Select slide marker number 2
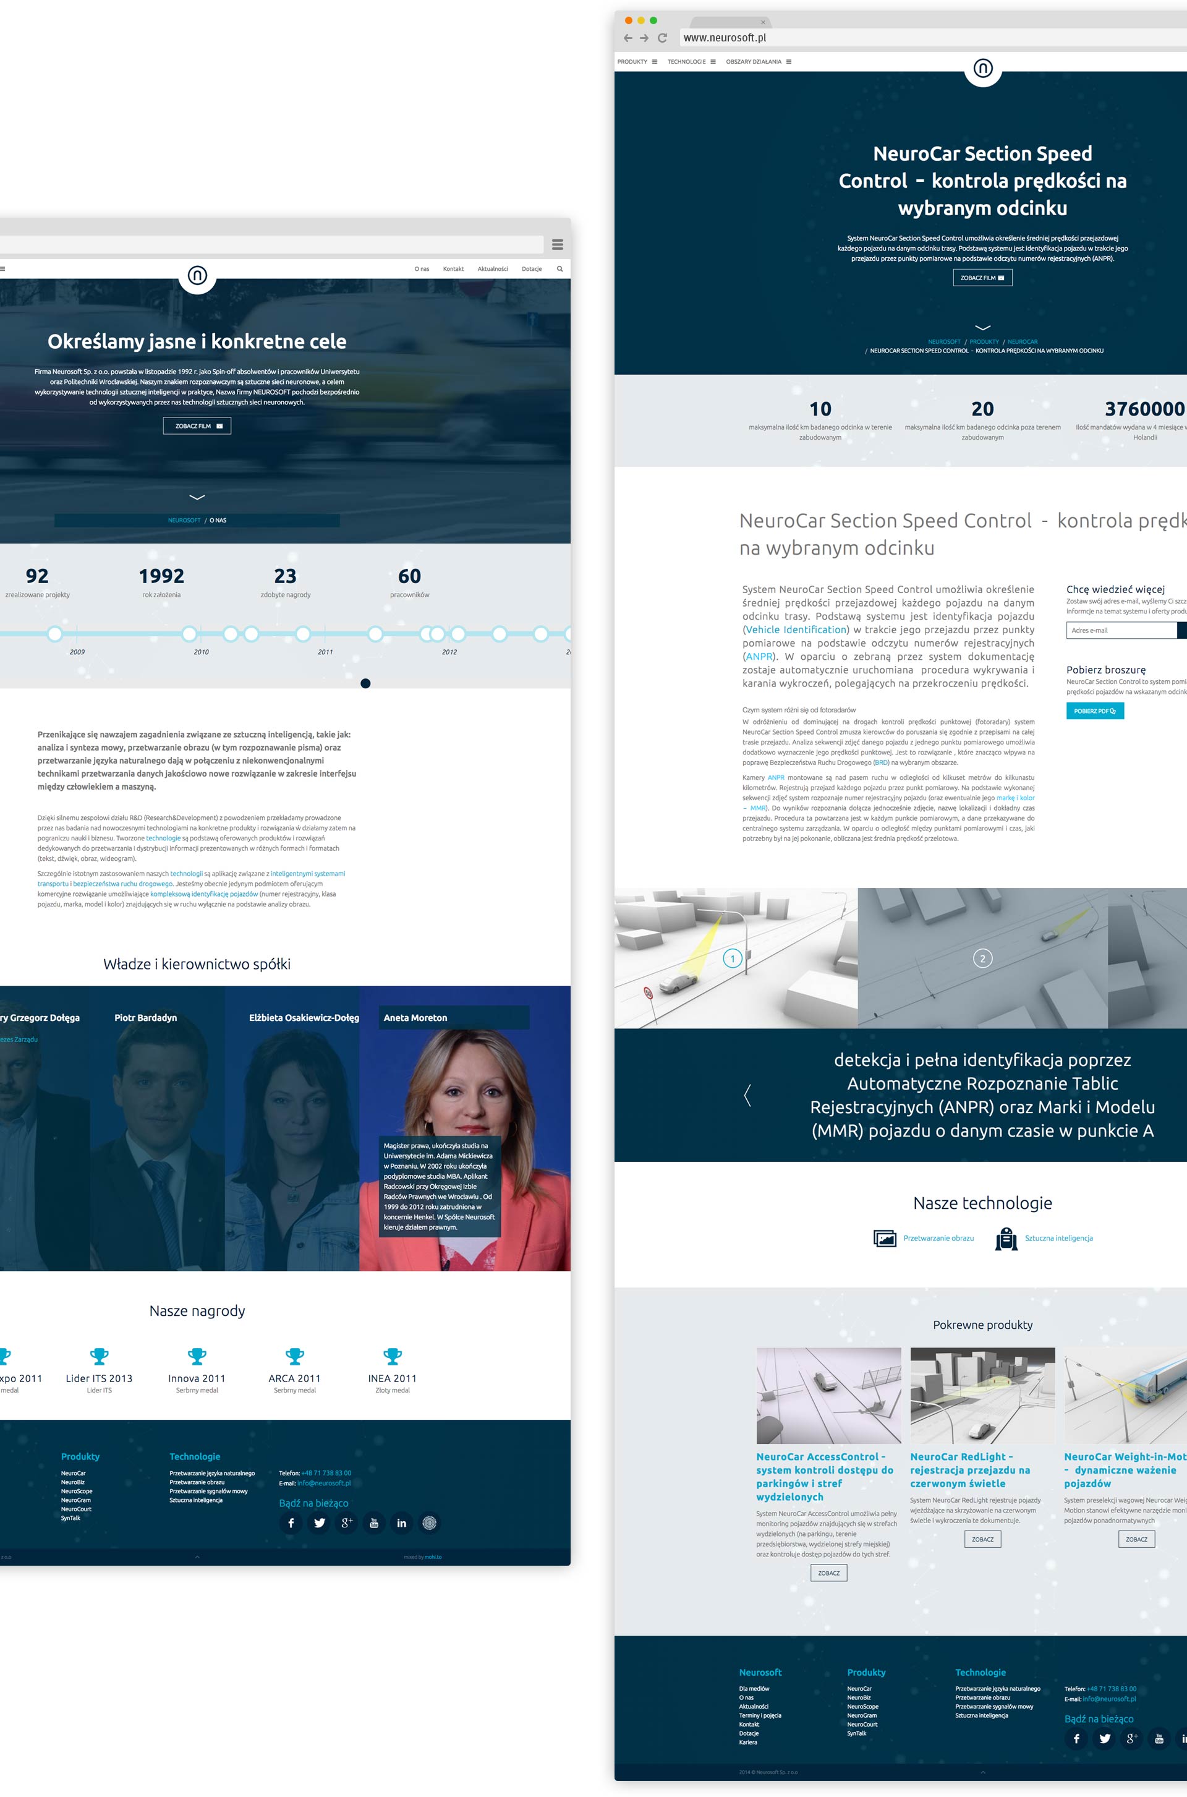 click(982, 958)
